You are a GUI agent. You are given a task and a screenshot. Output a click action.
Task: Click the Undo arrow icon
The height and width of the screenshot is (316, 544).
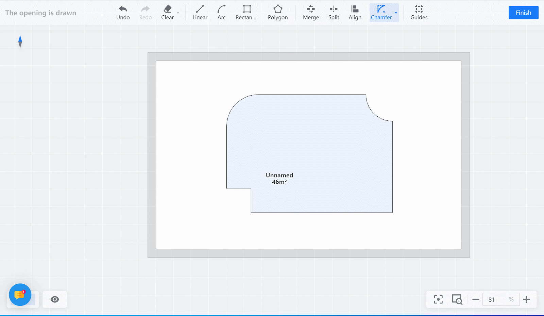click(x=123, y=9)
